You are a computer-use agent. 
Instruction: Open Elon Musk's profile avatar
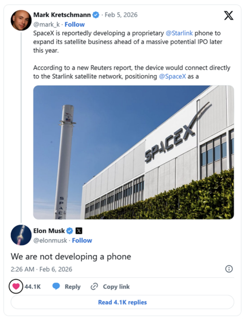(x=21, y=235)
